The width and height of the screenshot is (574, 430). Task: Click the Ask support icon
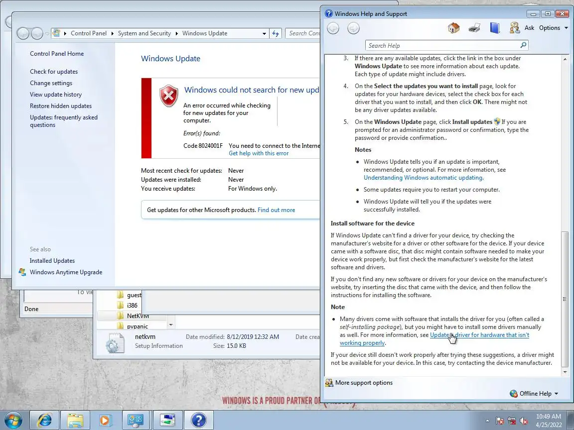point(514,28)
